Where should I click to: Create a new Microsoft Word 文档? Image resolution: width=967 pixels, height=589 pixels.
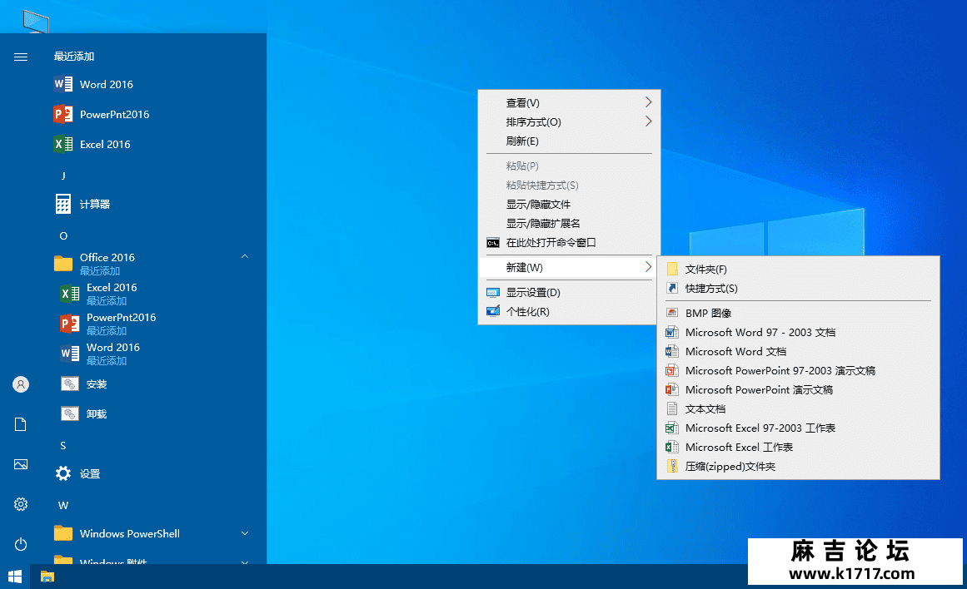click(x=799, y=351)
